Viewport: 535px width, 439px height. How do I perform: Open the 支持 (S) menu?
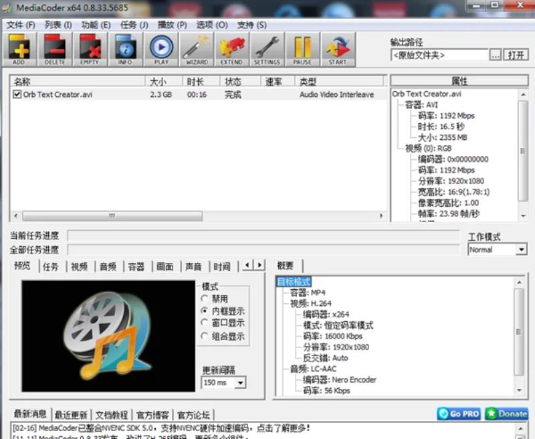[x=252, y=25]
